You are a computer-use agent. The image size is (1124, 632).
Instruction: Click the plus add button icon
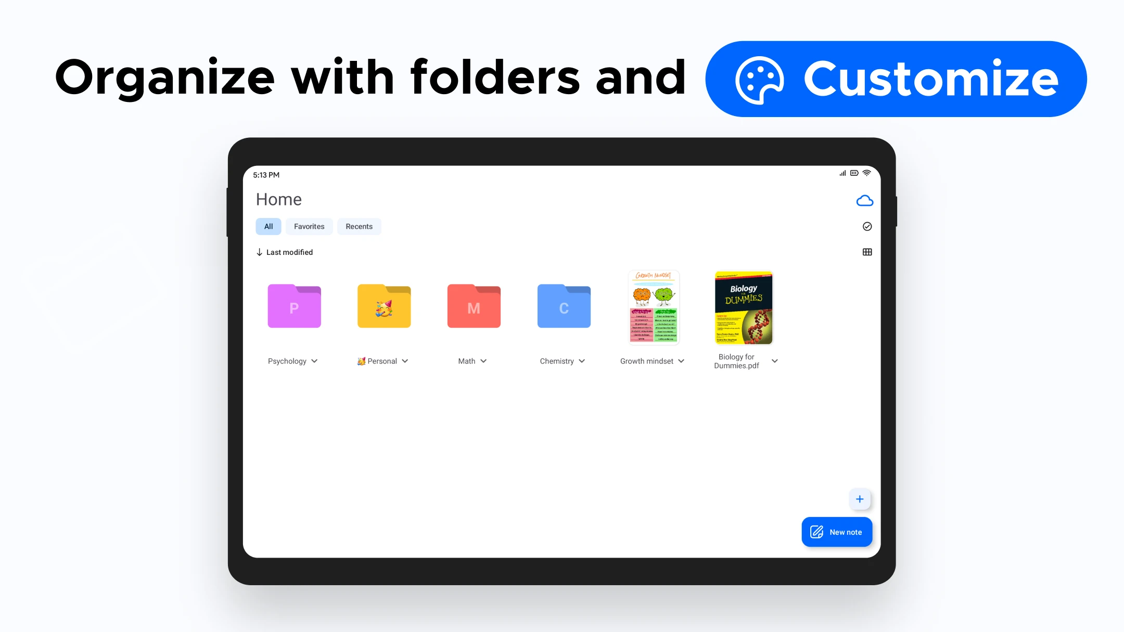(859, 499)
